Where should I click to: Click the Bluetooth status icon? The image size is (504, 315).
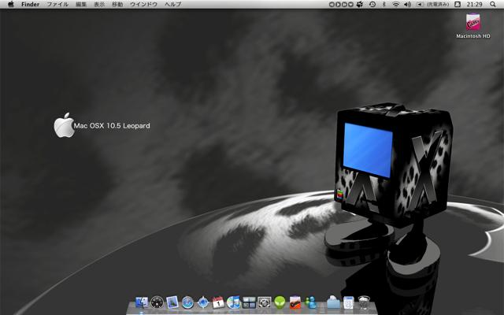[384, 4]
